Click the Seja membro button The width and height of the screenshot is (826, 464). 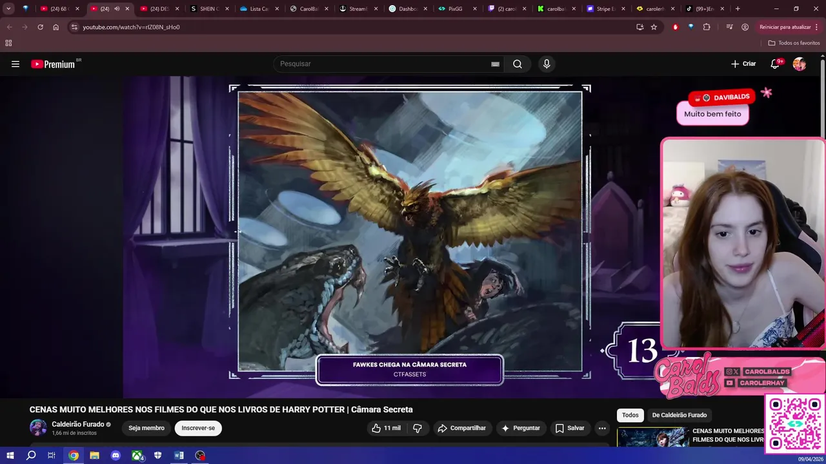click(146, 428)
